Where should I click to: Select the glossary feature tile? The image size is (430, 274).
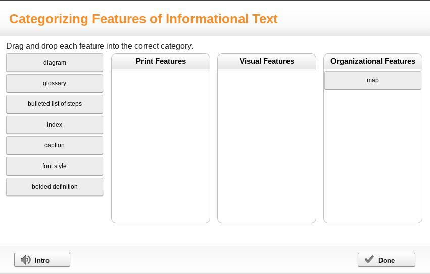pos(55,83)
